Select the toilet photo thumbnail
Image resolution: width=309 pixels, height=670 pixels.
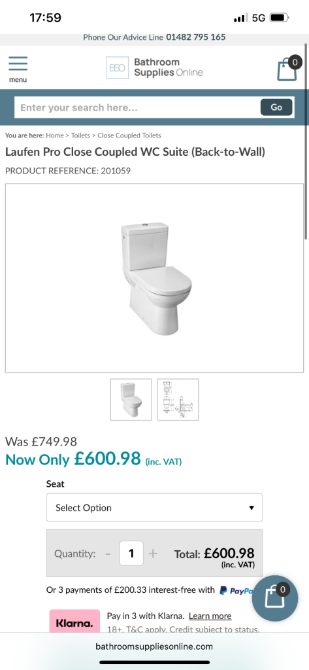point(131,400)
